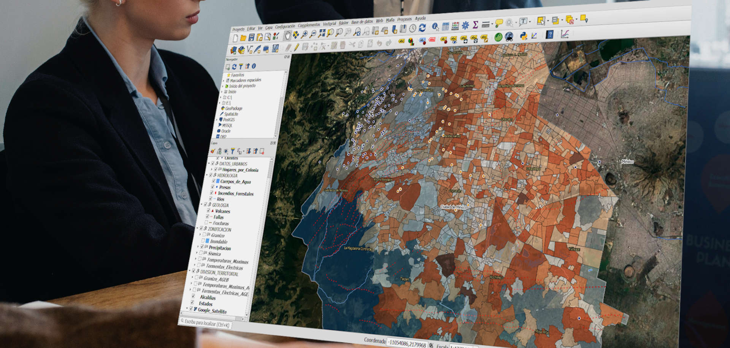Open the Proyecto menu
The image size is (730, 348).
click(238, 29)
